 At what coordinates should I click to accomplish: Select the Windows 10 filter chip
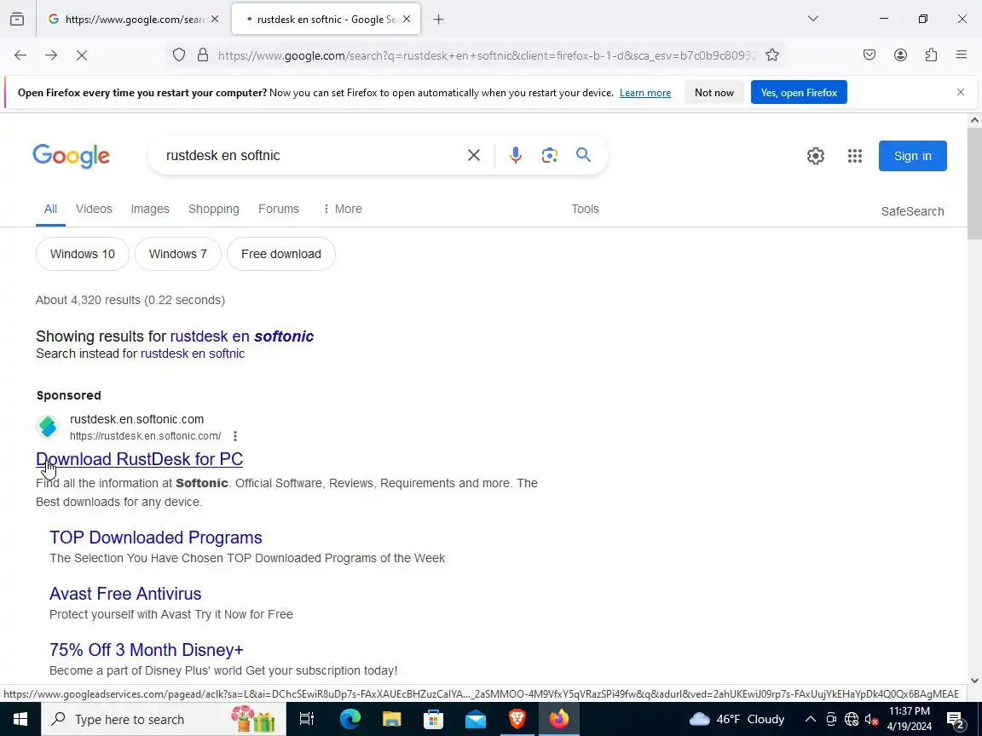pos(83,254)
